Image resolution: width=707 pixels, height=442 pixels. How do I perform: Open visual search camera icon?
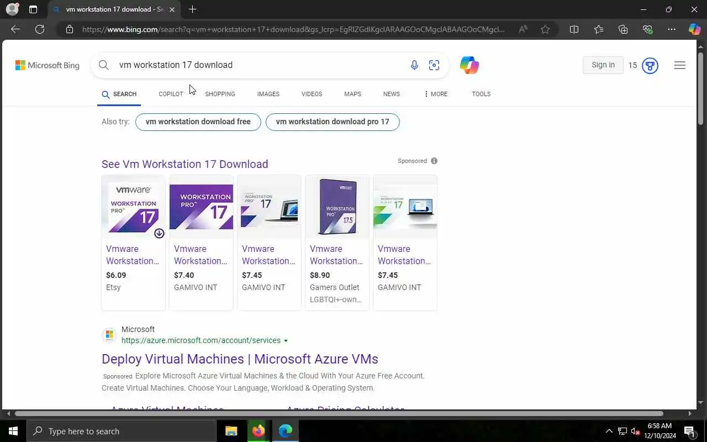tap(434, 65)
